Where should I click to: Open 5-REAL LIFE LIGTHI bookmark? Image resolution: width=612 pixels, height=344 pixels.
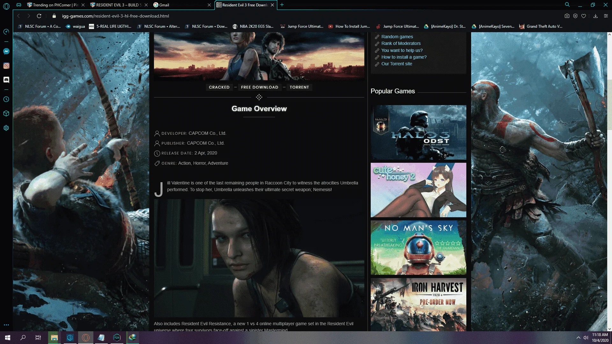pos(110,26)
